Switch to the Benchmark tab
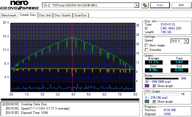192x117 pixels. pos(9,15)
